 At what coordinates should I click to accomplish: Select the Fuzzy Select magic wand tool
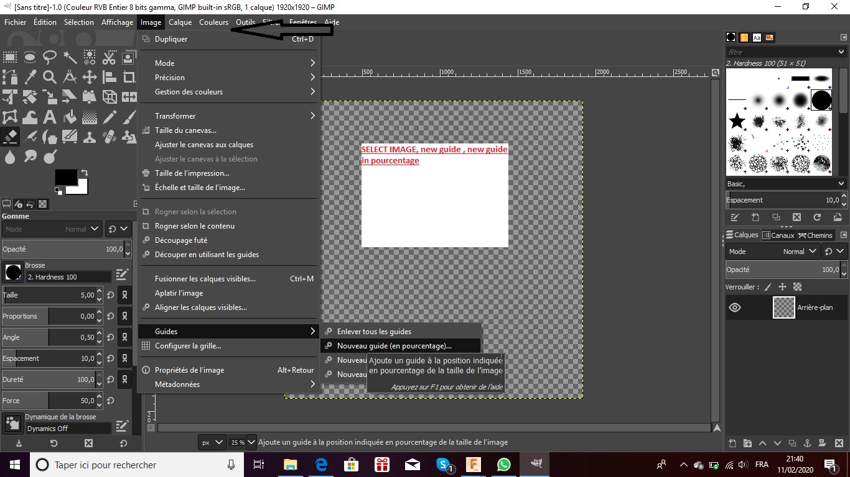tap(70, 58)
